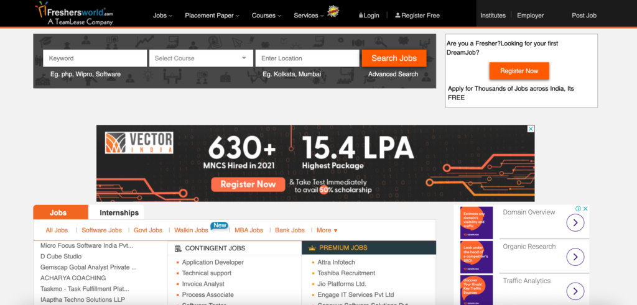Image resolution: width=637 pixels, height=305 pixels.
Task: Click the CONTINGENT JOBS header icon
Action: click(x=177, y=248)
